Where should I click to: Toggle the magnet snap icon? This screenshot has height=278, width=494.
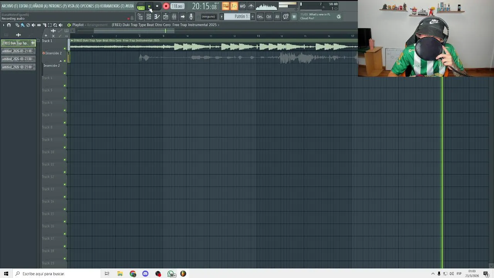pyautogui.click(x=9, y=25)
